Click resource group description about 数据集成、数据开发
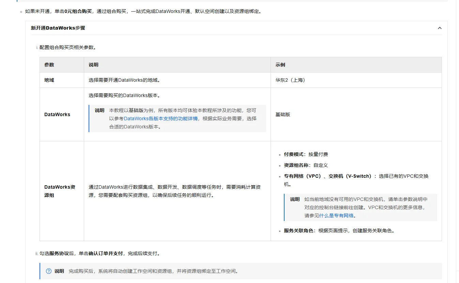The width and height of the screenshot is (459, 283). (x=175, y=191)
